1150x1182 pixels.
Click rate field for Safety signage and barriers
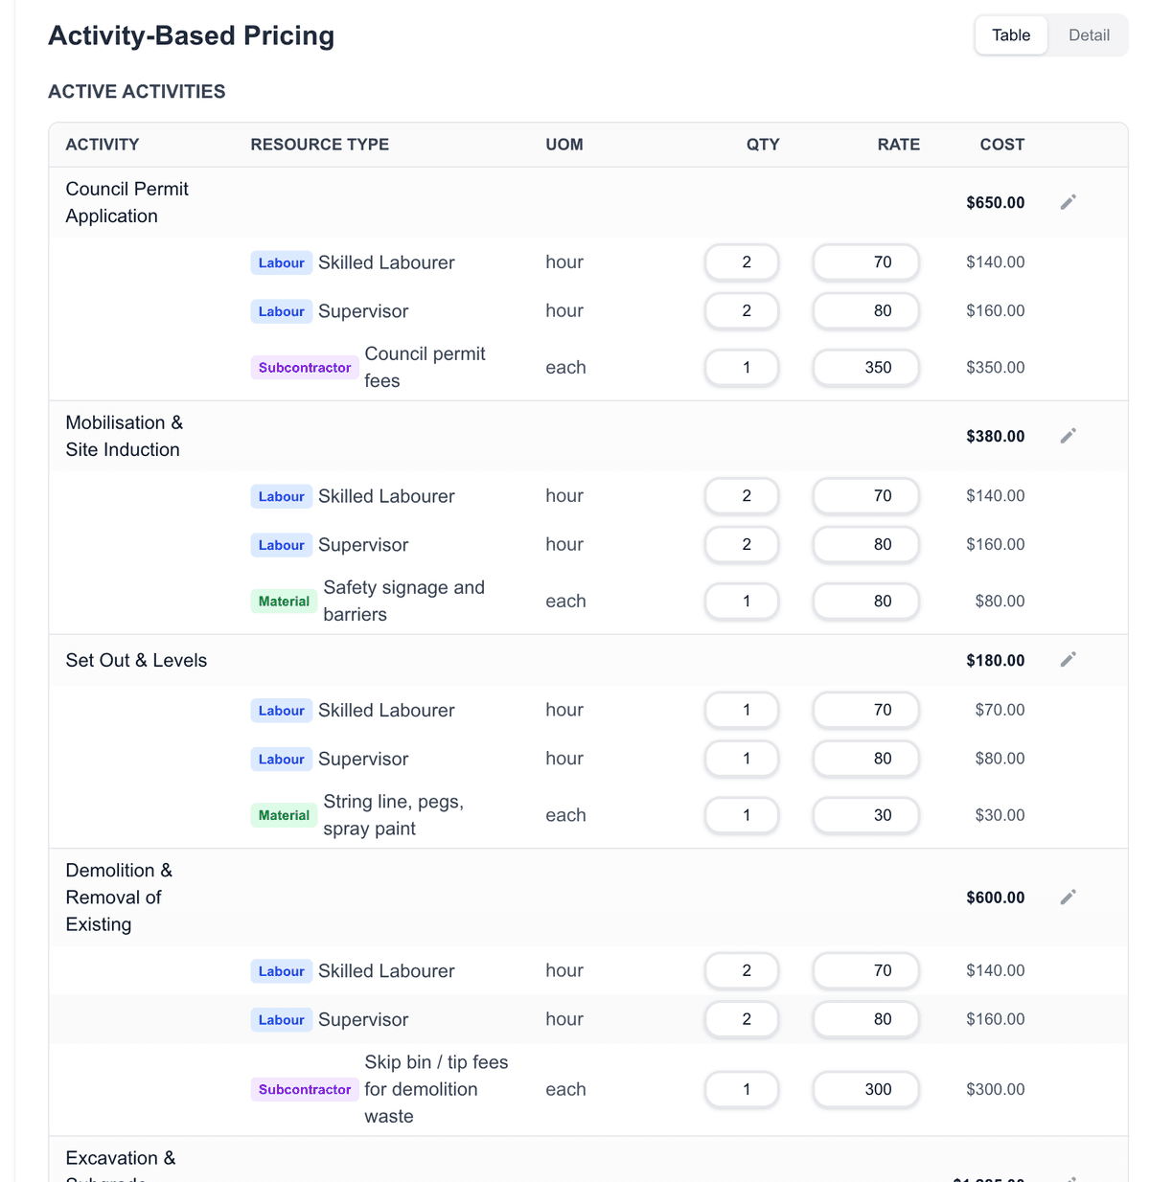pos(865,602)
